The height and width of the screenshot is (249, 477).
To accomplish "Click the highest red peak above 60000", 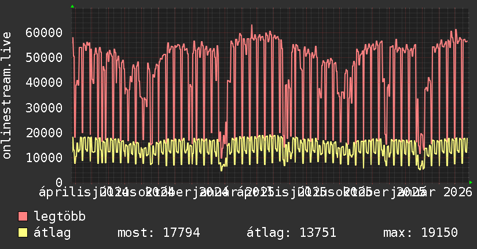I will click(252, 25).
